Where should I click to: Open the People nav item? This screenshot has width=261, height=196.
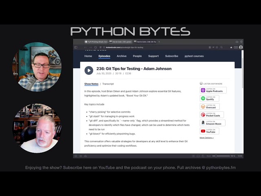137,56
